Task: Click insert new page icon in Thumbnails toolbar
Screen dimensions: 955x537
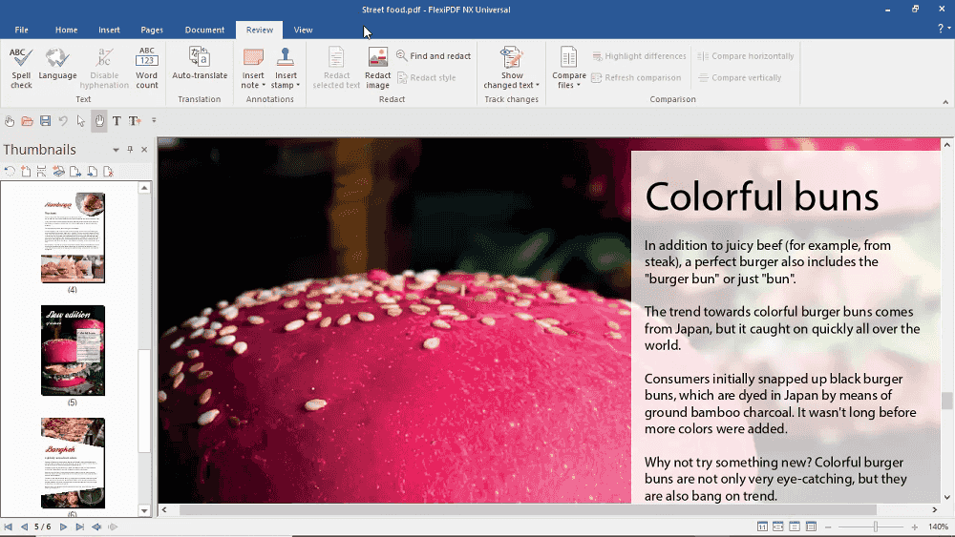Action: pyautogui.click(x=26, y=172)
